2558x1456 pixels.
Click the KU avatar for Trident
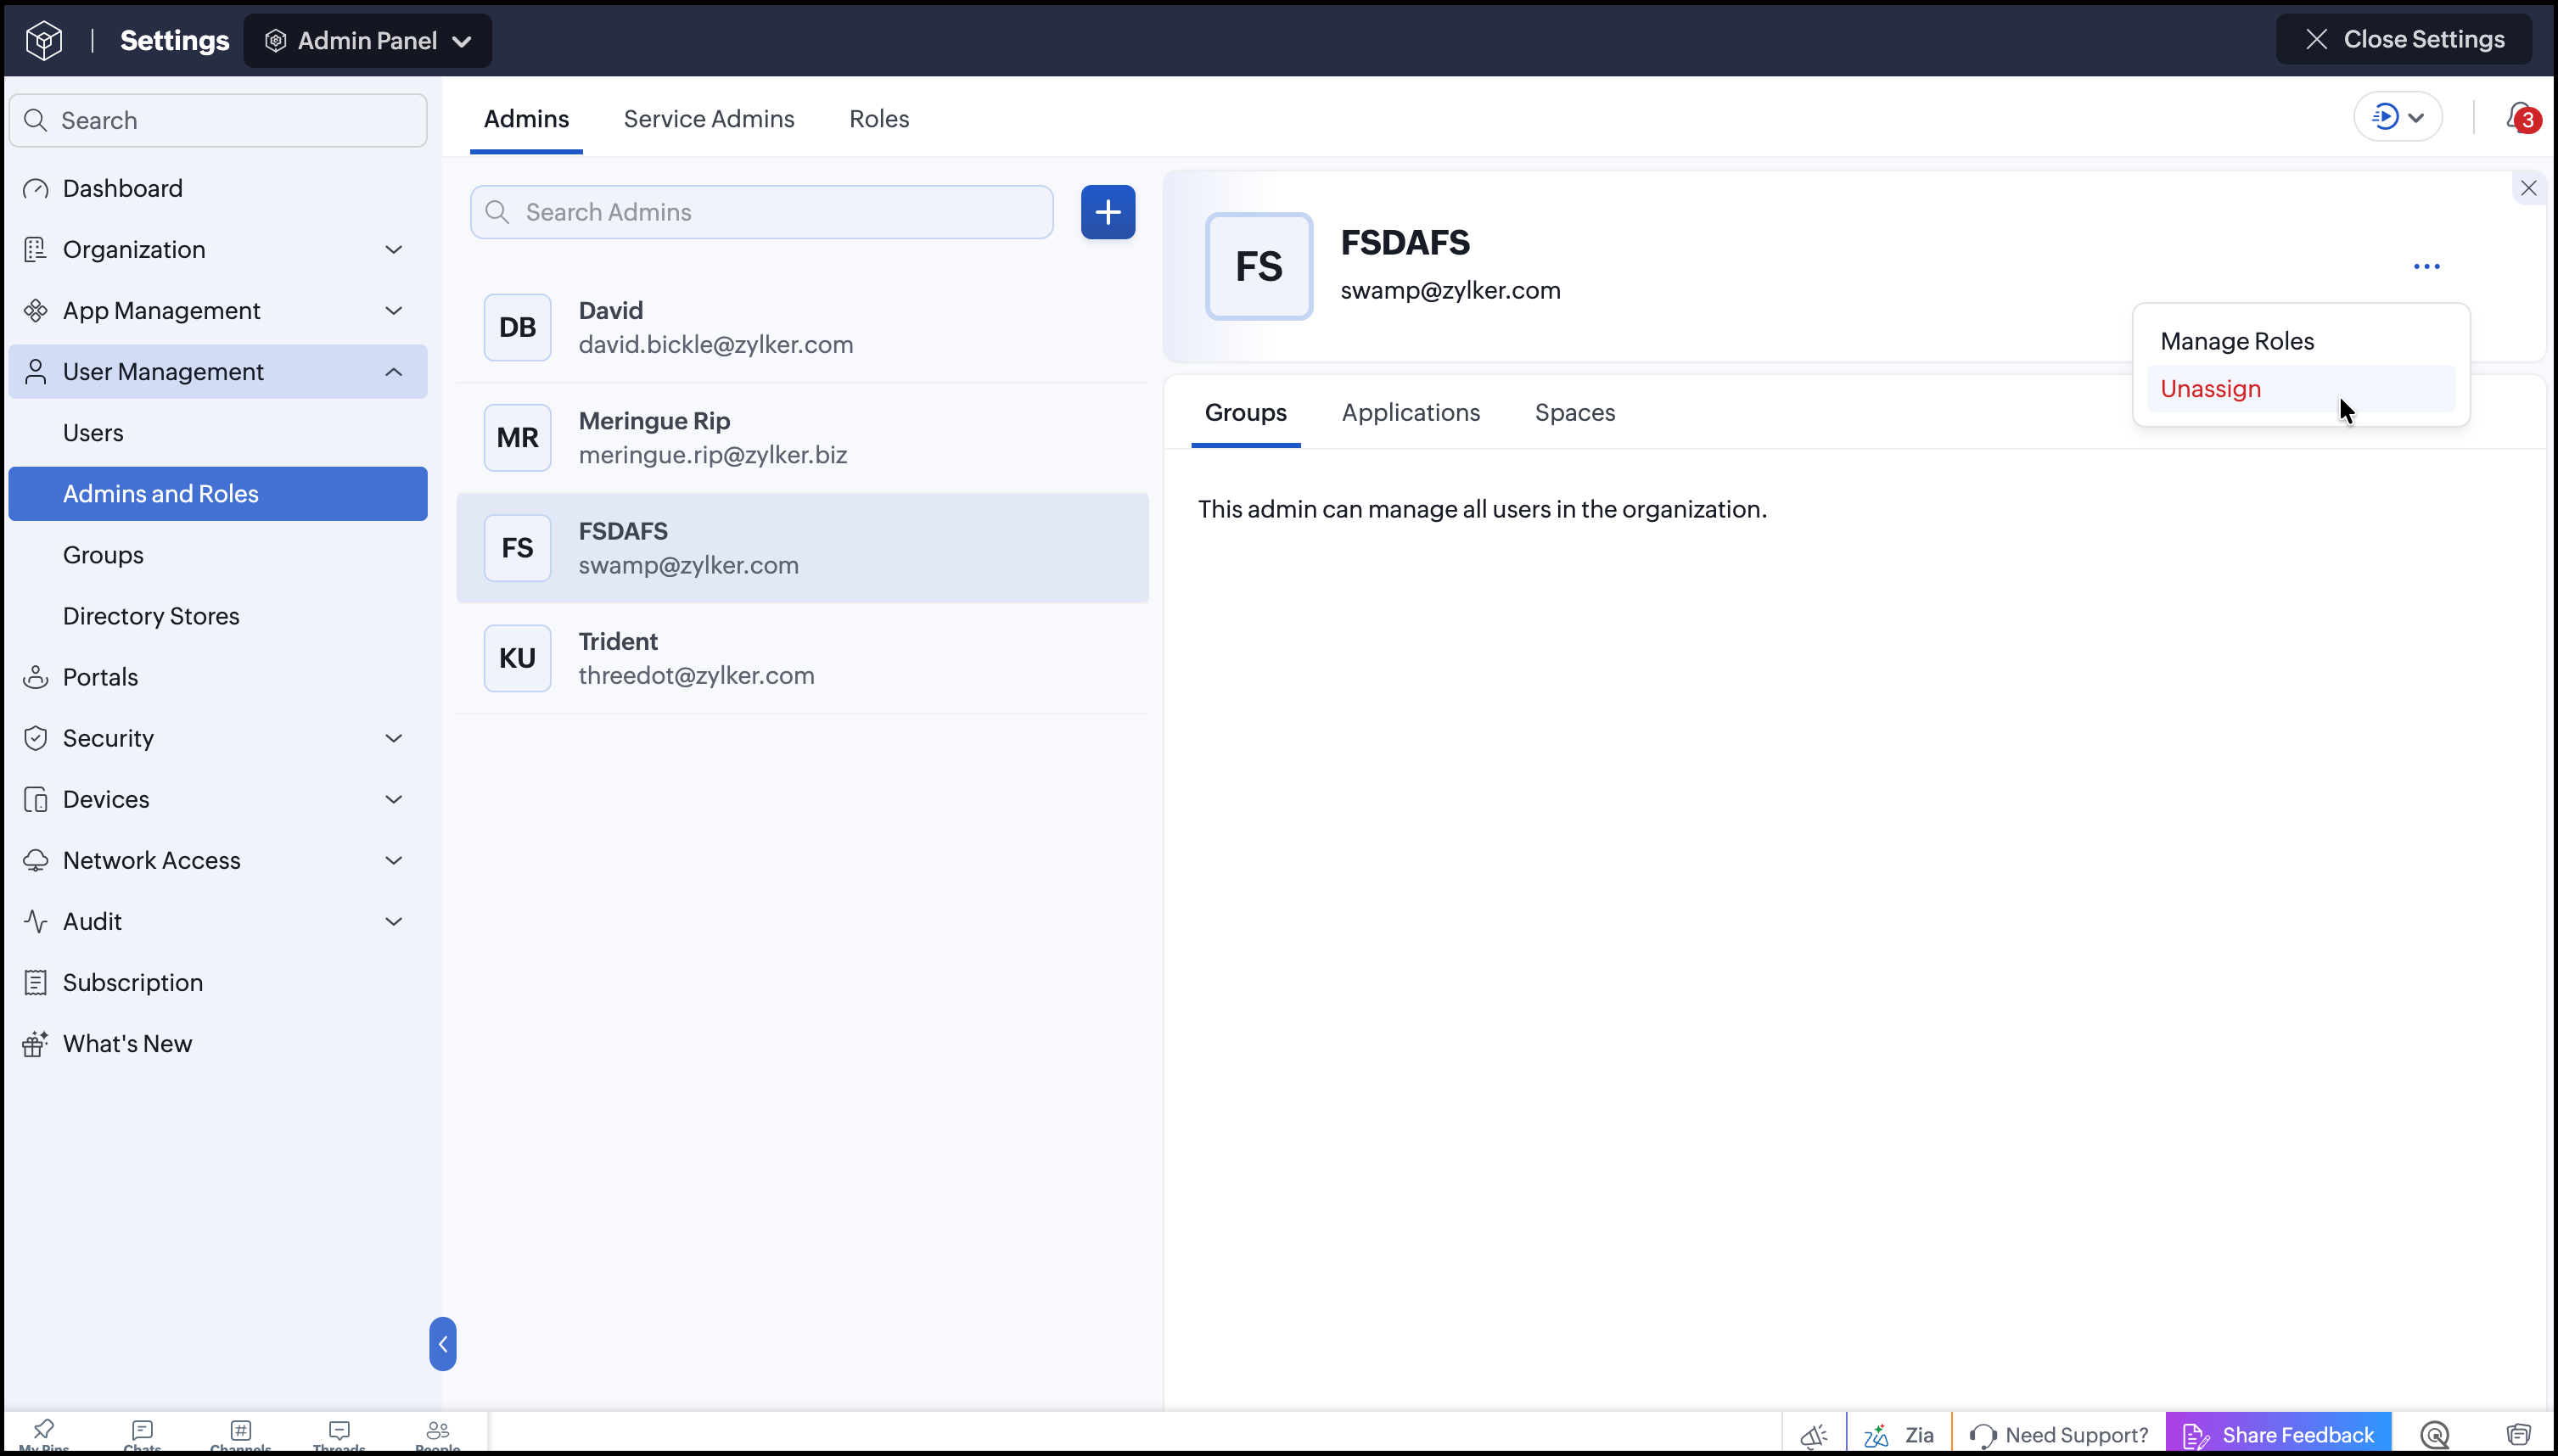click(x=517, y=658)
